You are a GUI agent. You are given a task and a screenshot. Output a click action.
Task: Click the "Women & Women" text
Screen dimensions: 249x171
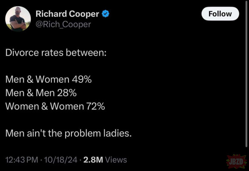pyautogui.click(x=44, y=106)
